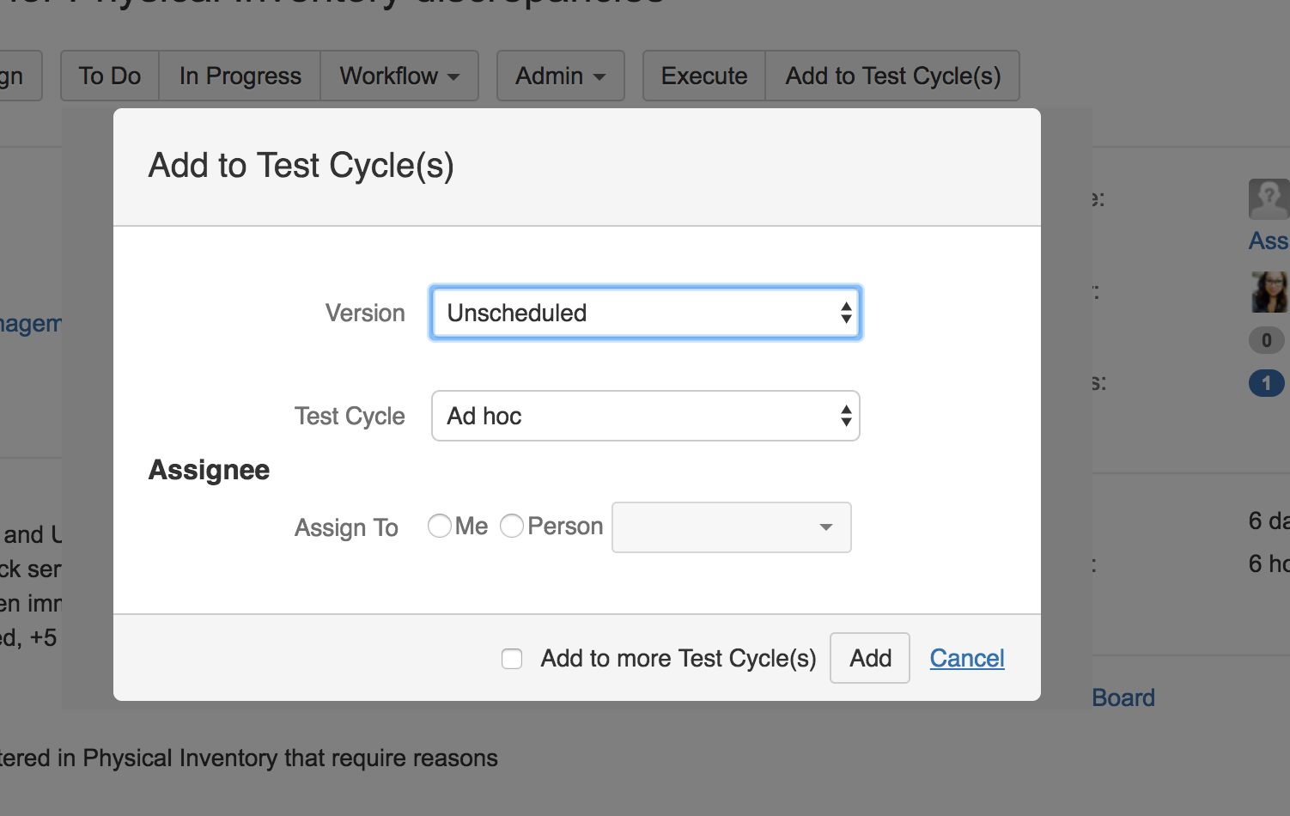Click the Execute button
1290x816 pixels.
pos(704,76)
